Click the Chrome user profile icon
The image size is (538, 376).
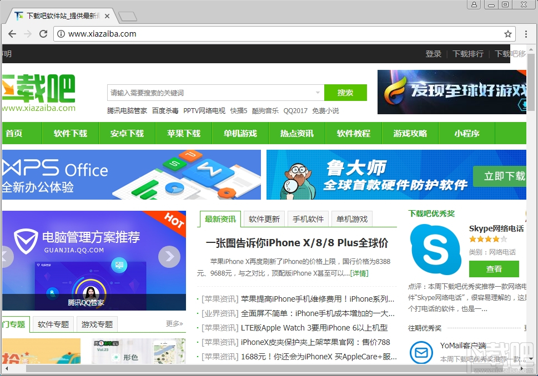474,4
